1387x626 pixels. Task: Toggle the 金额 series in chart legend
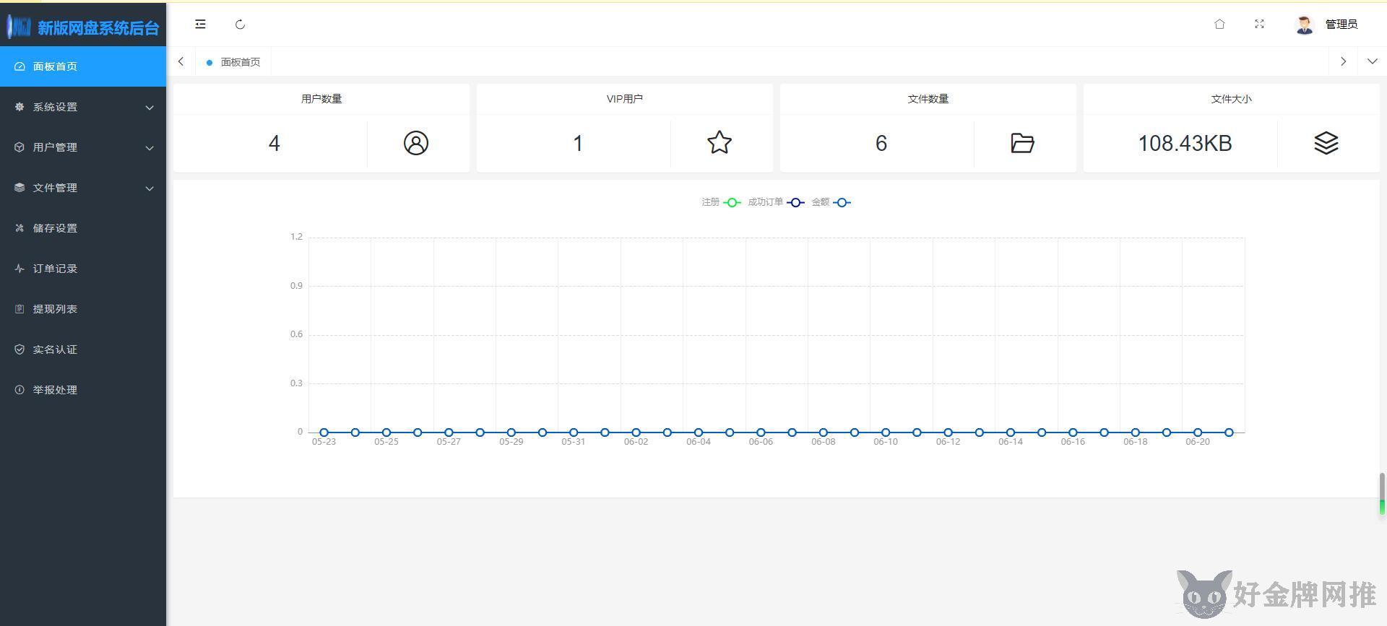click(831, 202)
